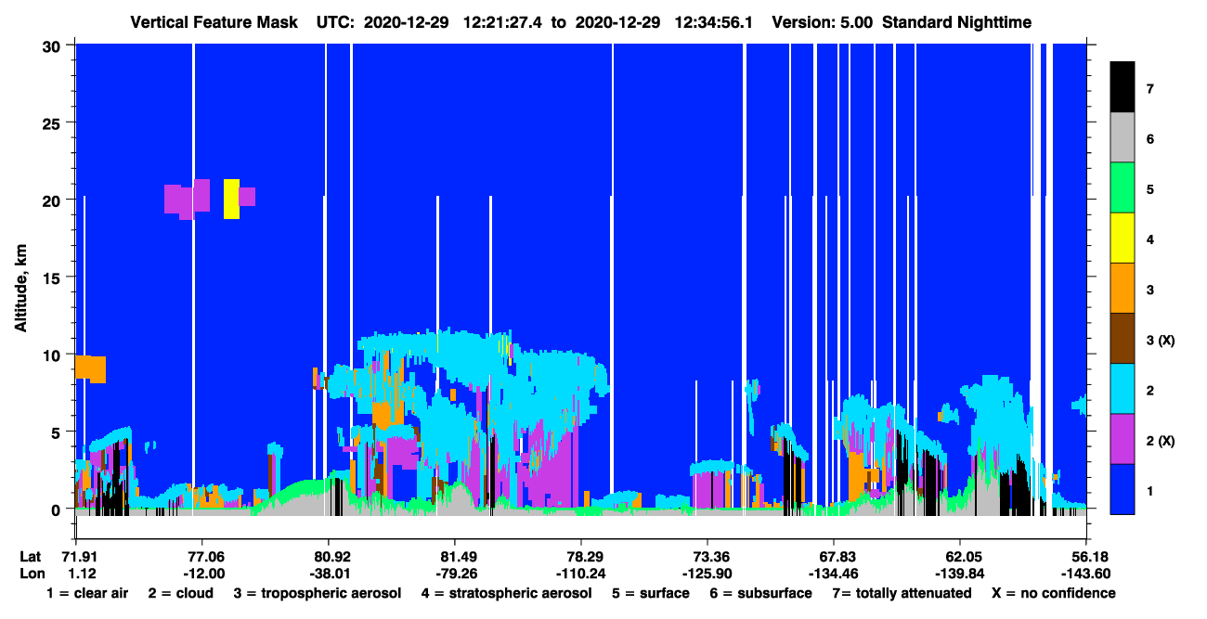The width and height of the screenshot is (1207, 619).
Task: Click the yellow stratospheric aerosol block near 20 km
Action: click(x=231, y=199)
